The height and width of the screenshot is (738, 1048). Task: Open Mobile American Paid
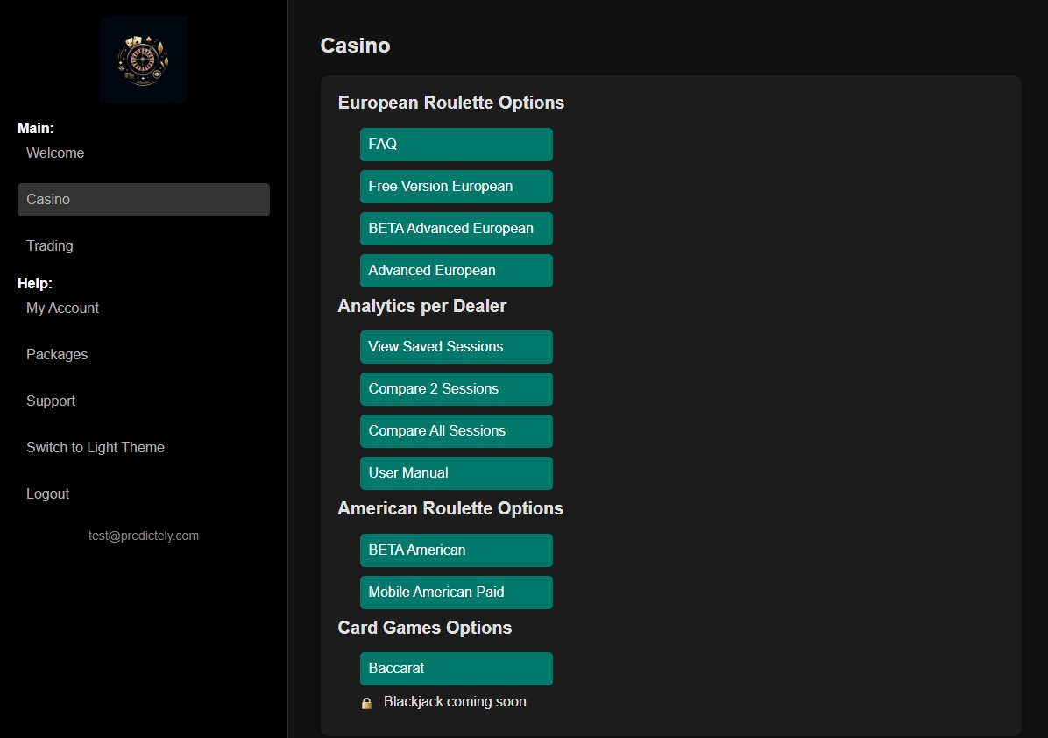456,592
